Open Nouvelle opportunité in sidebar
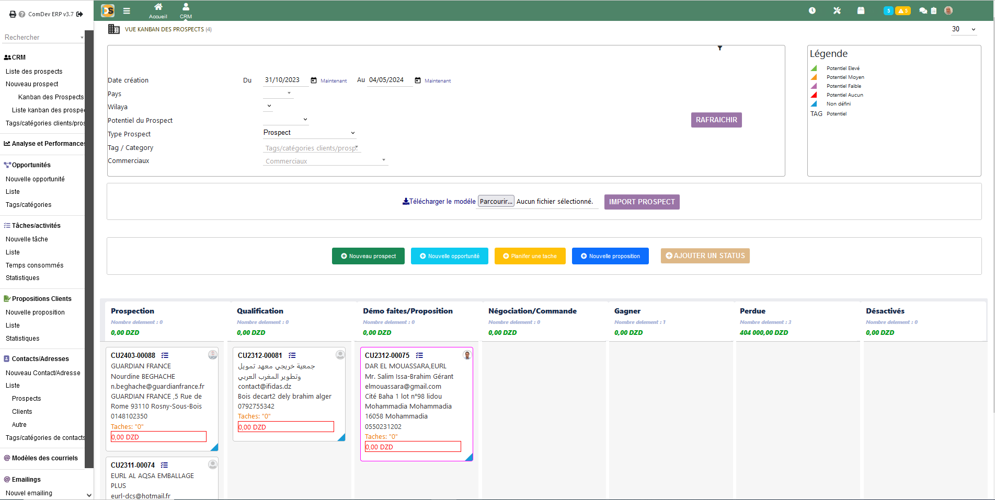The width and height of the screenshot is (995, 500). click(x=35, y=179)
